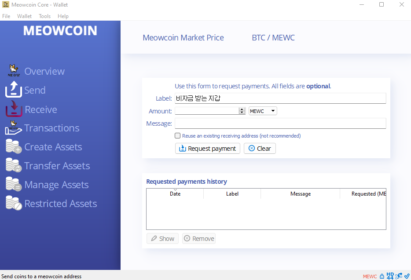411x280 pixels.
Task: Click the Remove button under payments history
Action: coord(199,239)
